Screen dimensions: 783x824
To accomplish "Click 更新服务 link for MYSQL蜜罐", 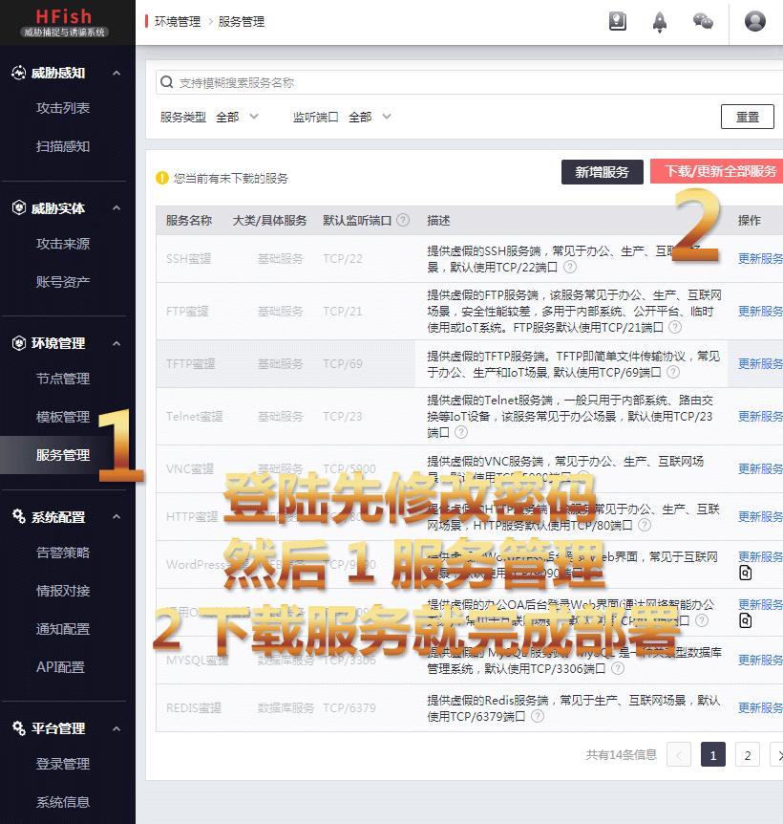I will pos(760,660).
